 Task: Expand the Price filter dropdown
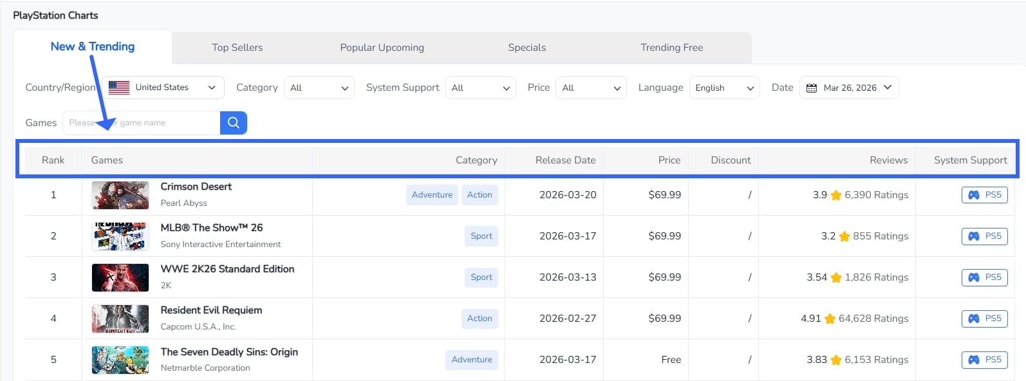coord(591,88)
